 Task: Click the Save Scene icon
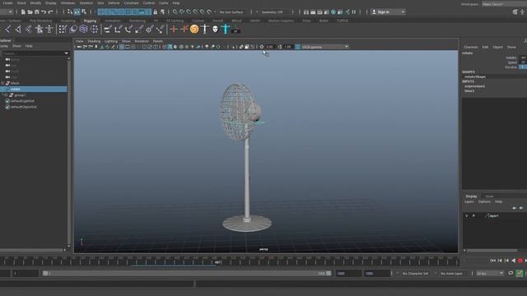click(x=36, y=12)
